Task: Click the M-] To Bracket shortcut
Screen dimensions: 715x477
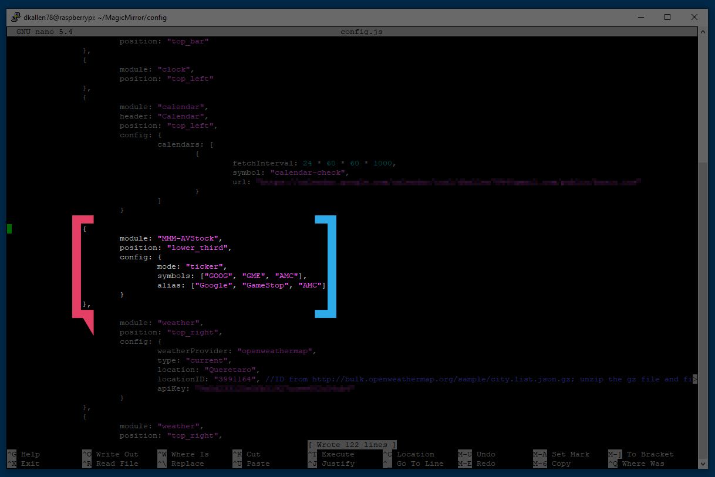Action: [x=641, y=454]
